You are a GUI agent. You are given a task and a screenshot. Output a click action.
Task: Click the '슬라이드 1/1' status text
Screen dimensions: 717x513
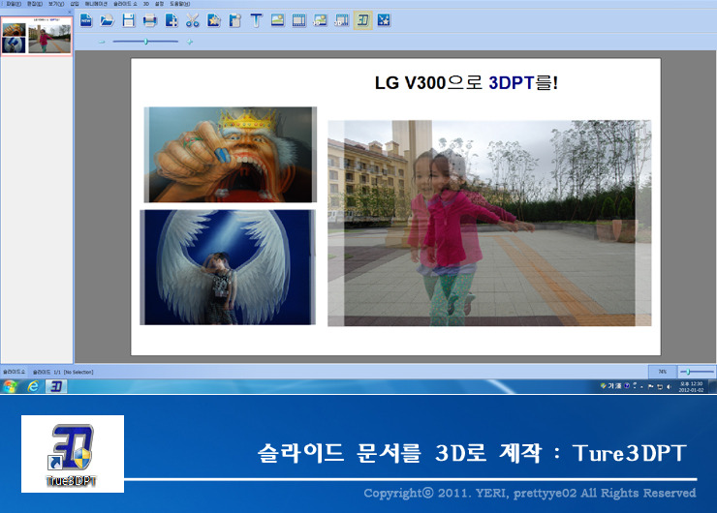47,373
